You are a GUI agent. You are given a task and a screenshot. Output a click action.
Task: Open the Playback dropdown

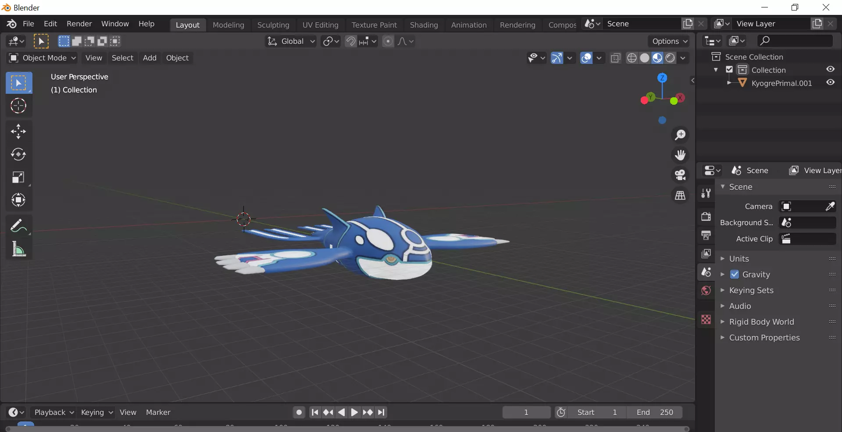[54, 412]
